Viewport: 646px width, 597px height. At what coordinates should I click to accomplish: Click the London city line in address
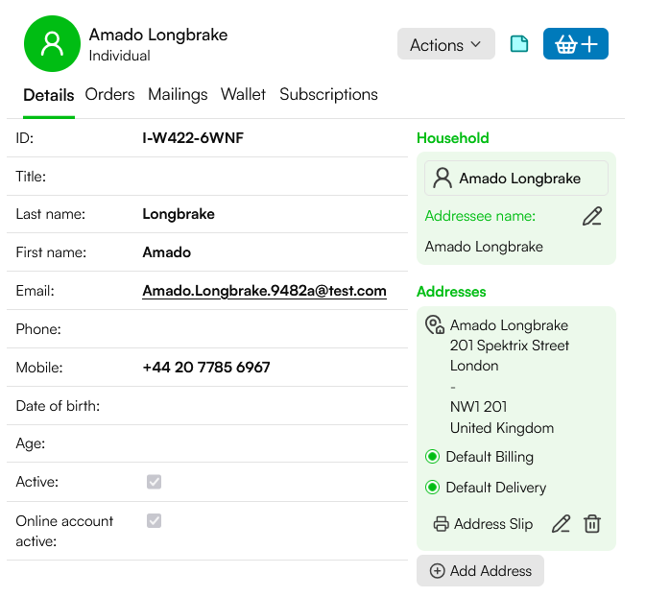click(474, 366)
